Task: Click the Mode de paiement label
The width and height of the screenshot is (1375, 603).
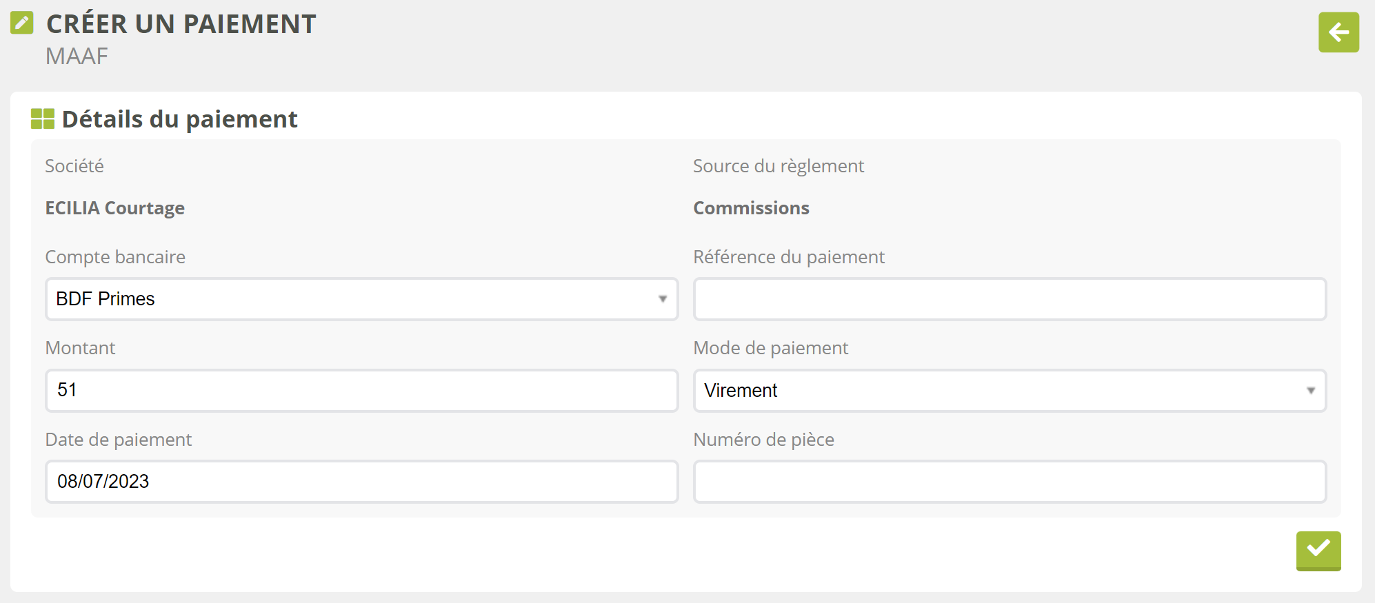Action: (x=770, y=348)
